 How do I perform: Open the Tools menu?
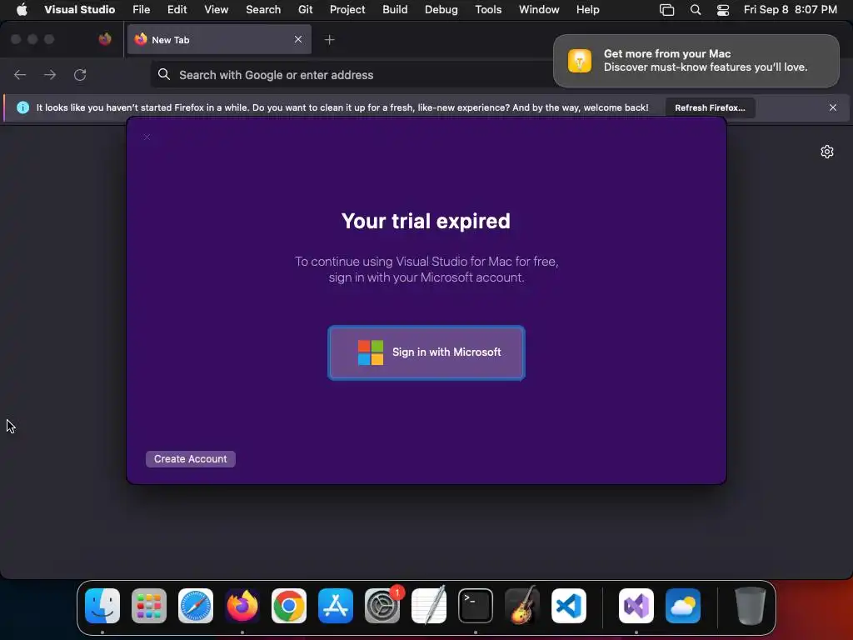pos(488,9)
